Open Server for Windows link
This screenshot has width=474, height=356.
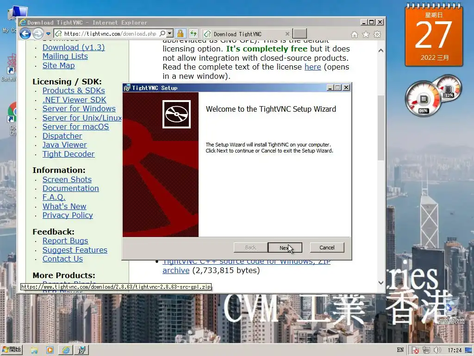pos(79,108)
